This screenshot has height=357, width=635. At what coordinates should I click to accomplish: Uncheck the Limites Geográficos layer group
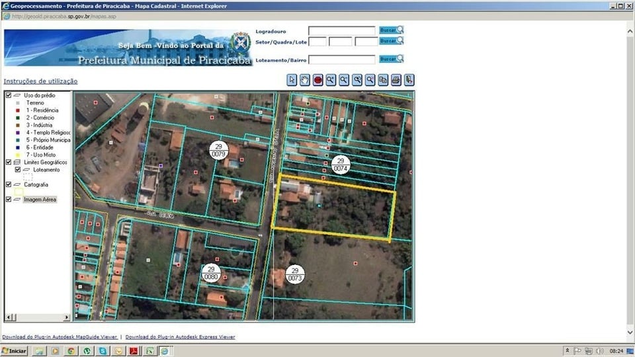[x=9, y=162]
